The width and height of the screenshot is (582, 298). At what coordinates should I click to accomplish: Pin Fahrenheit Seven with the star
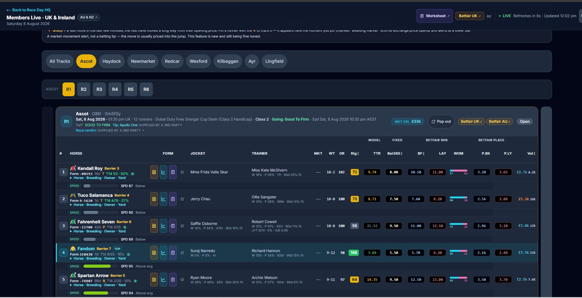tap(182, 226)
